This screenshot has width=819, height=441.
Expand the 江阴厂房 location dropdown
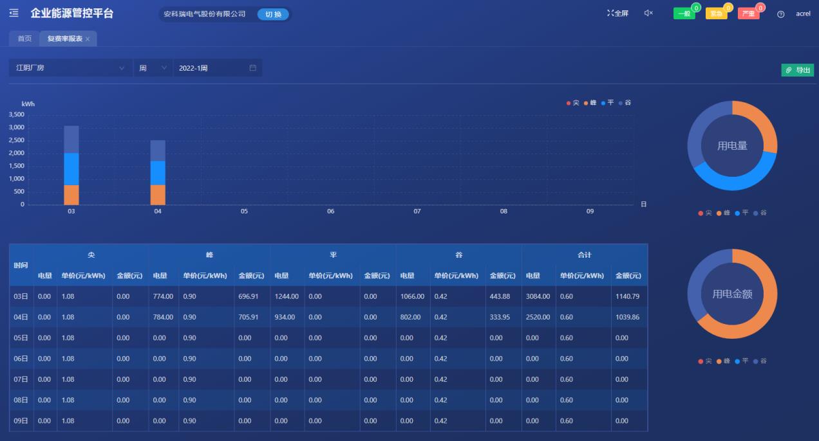(x=70, y=67)
